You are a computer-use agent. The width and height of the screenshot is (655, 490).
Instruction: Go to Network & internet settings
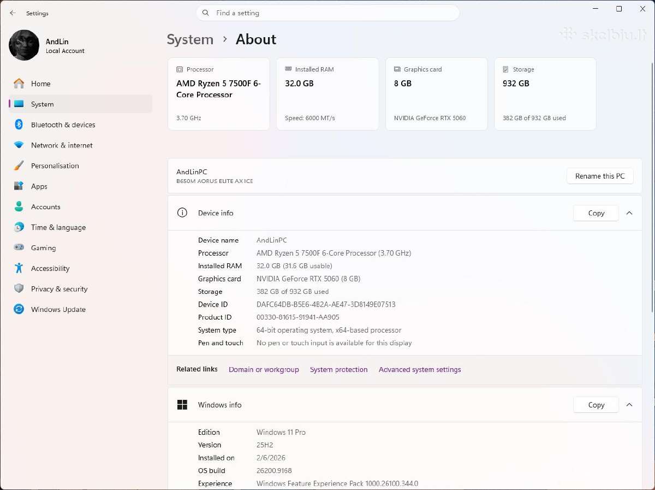coord(80,145)
